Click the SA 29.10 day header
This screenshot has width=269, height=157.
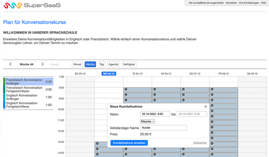(252, 74)
